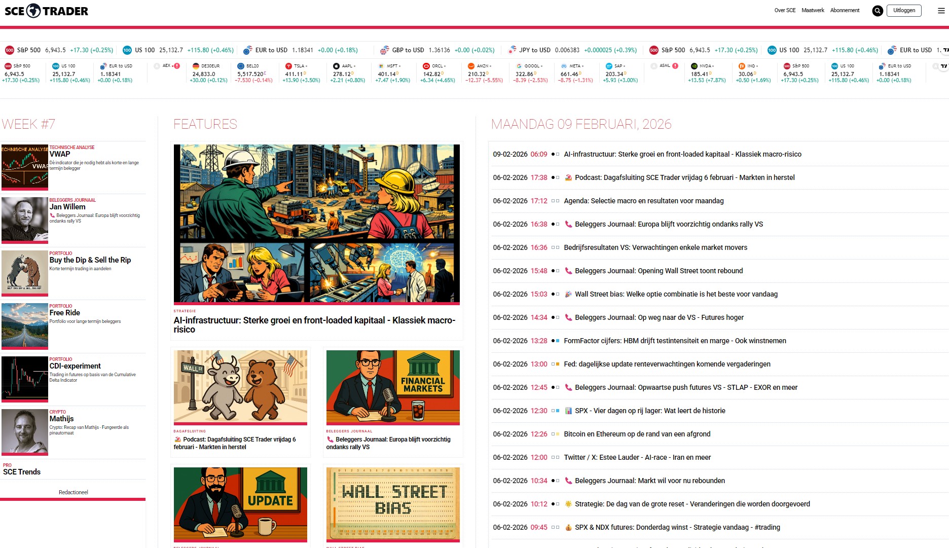Open the CDI-experiment portfolio

click(75, 366)
